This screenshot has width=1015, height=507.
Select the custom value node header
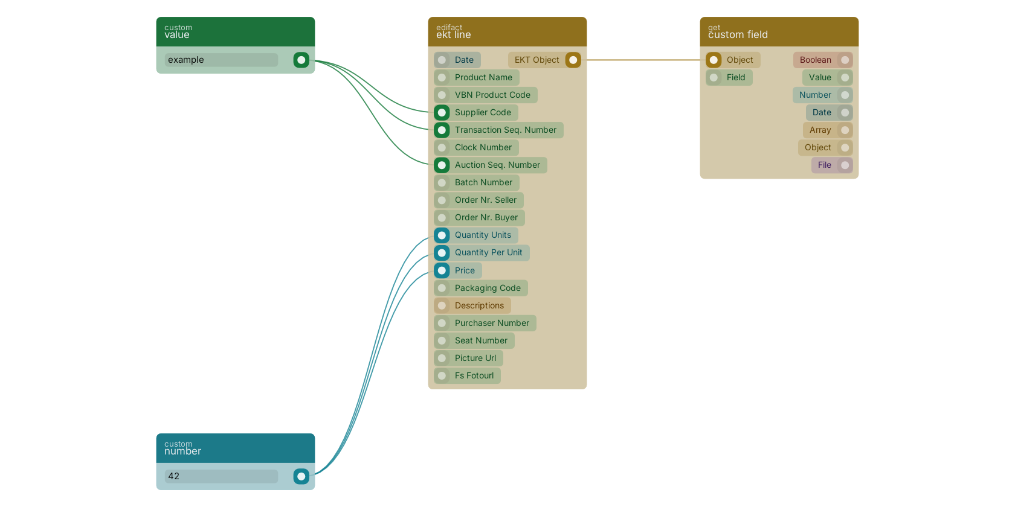(x=236, y=31)
